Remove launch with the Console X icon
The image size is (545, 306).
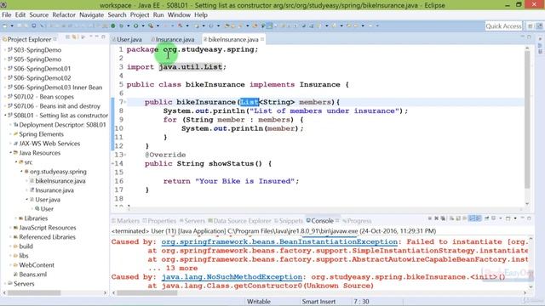pos(436,218)
